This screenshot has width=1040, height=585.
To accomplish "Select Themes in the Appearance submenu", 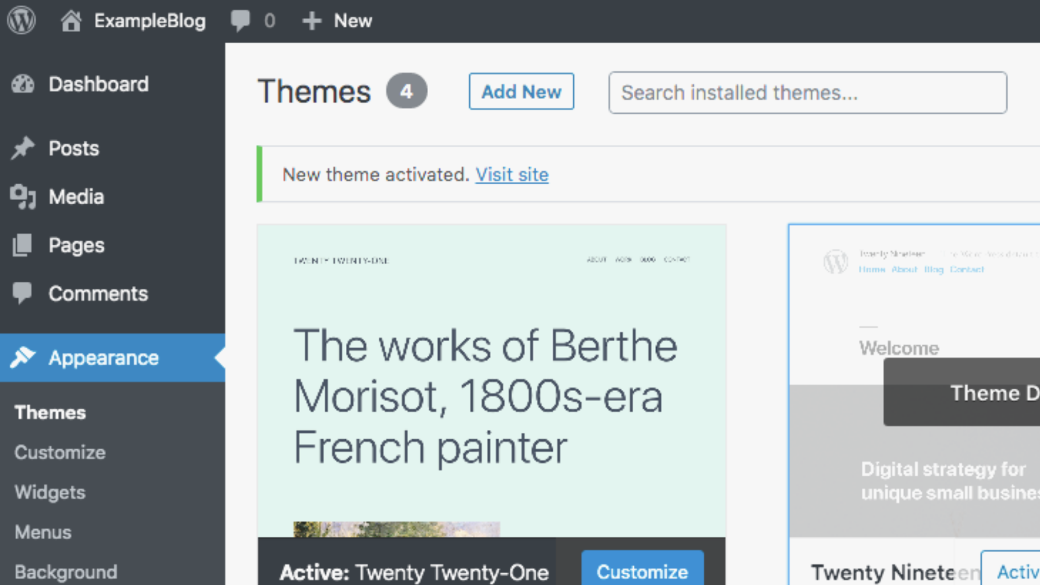I will pyautogui.click(x=50, y=412).
